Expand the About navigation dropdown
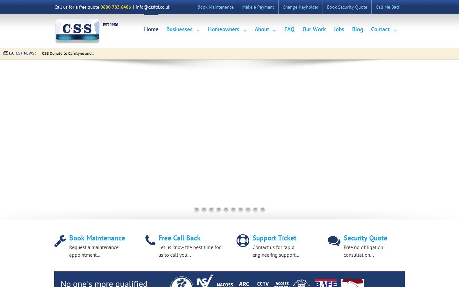The height and width of the screenshot is (287, 459). click(x=274, y=30)
